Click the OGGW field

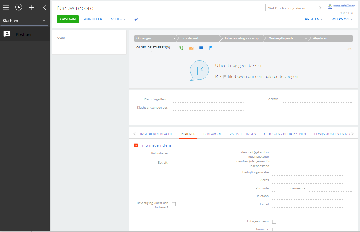coord(317,99)
